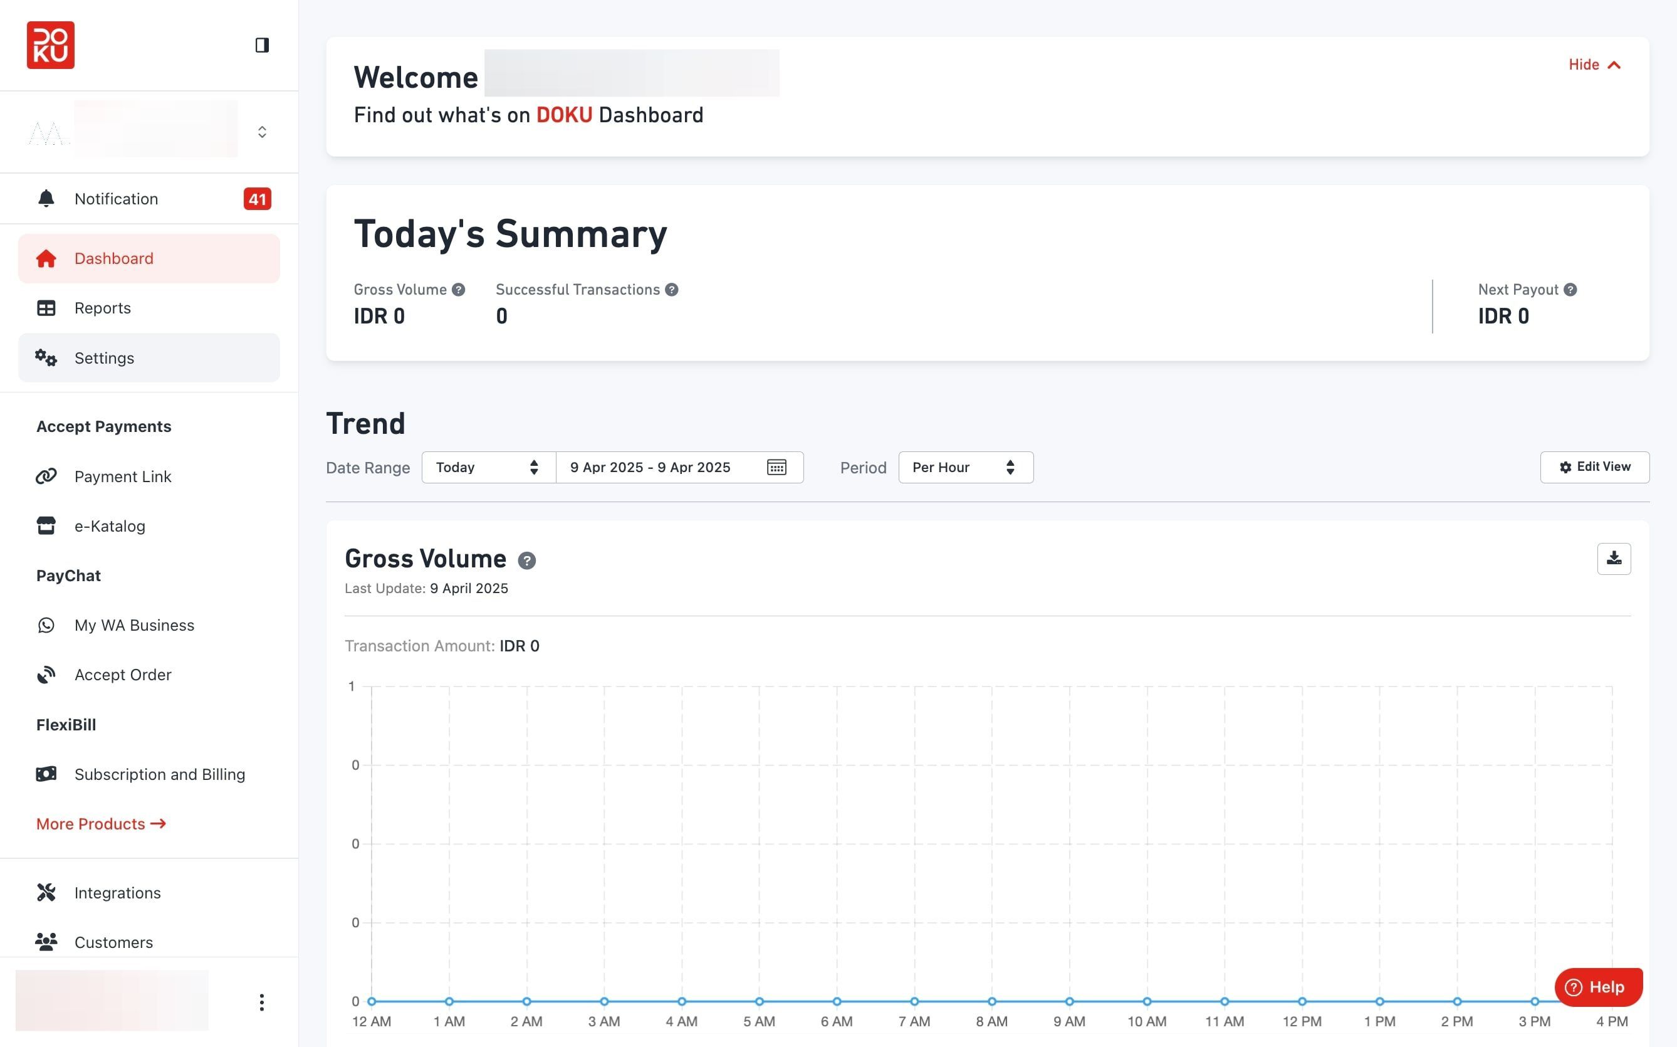Click the chart data point at 8 AM

point(992,1001)
